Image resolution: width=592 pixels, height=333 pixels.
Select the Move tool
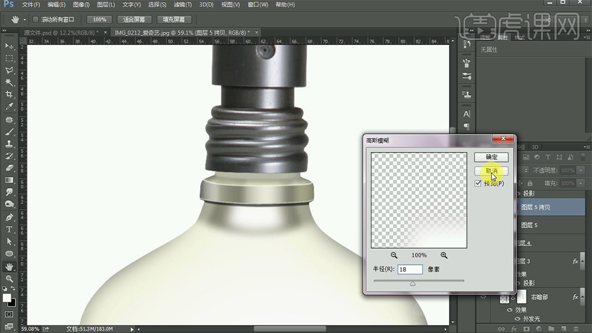point(10,46)
